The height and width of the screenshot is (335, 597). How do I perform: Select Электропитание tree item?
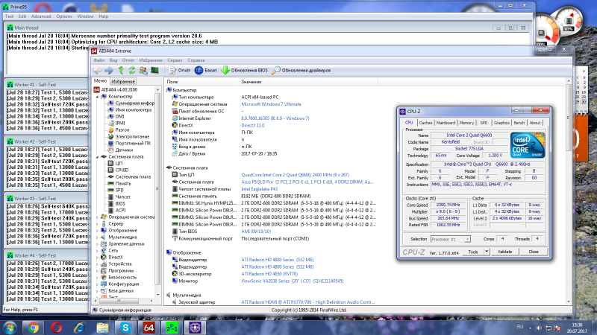click(128, 137)
